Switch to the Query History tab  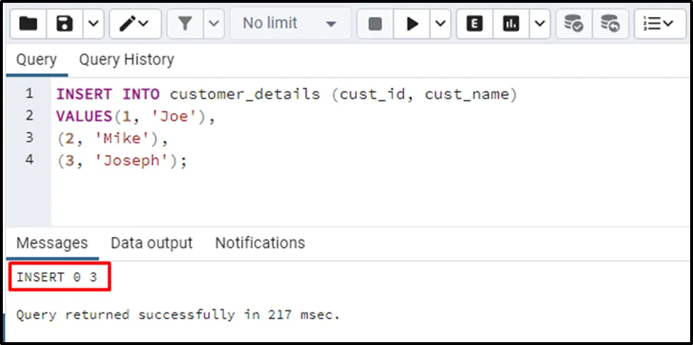point(126,60)
